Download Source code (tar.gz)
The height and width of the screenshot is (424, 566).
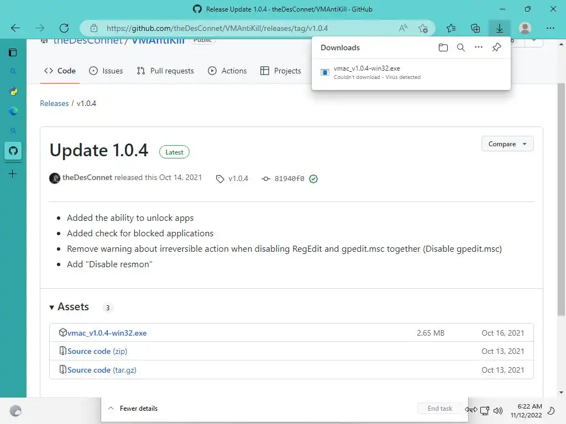tap(102, 370)
